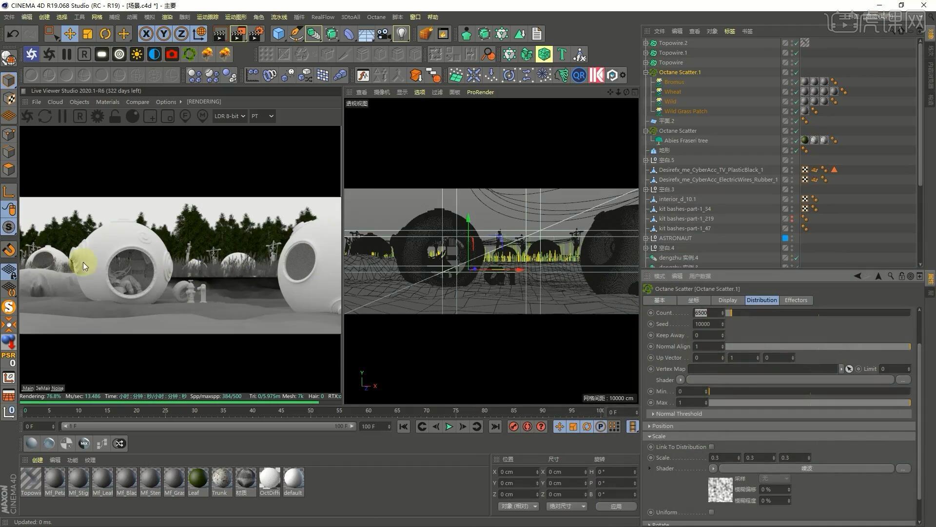Add a Cube primitive object

pyautogui.click(x=278, y=34)
